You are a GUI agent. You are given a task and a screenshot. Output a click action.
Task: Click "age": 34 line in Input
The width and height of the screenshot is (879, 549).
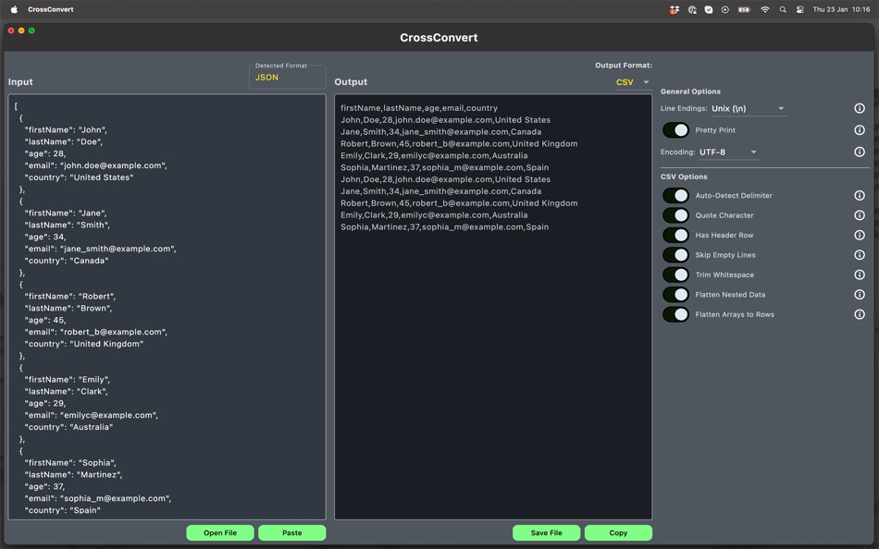point(44,237)
